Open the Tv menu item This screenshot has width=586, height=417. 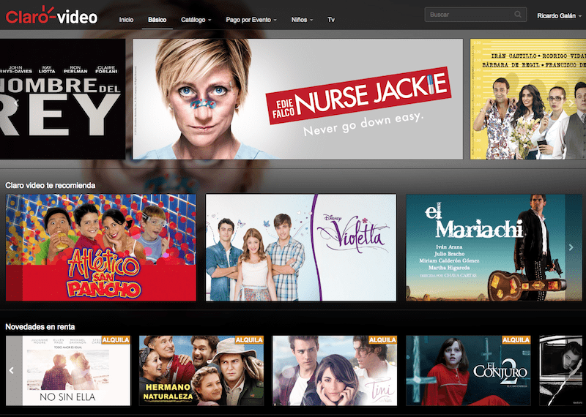331,20
